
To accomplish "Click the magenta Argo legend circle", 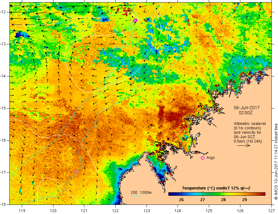I will [x=202, y=158].
